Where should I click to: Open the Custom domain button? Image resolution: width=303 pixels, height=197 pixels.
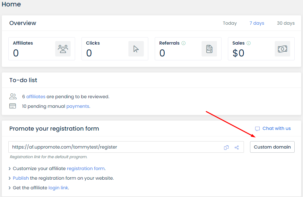click(x=272, y=147)
